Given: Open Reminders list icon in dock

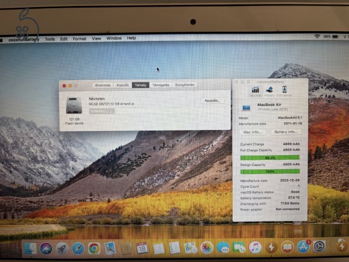Looking at the screenshot, I should tap(174, 248).
